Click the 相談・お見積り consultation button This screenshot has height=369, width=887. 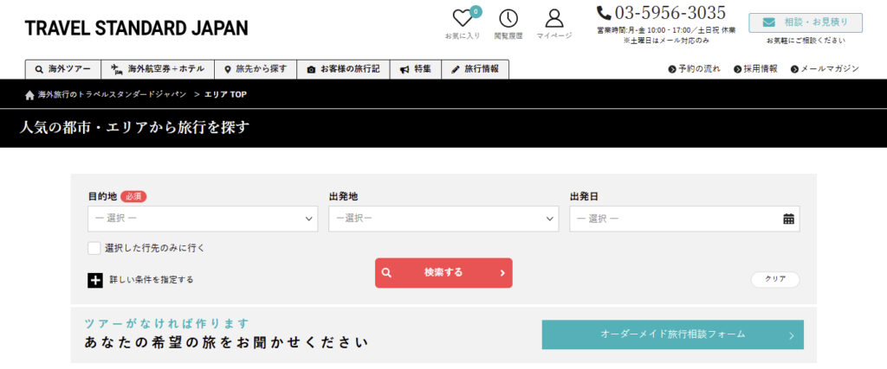coord(805,22)
